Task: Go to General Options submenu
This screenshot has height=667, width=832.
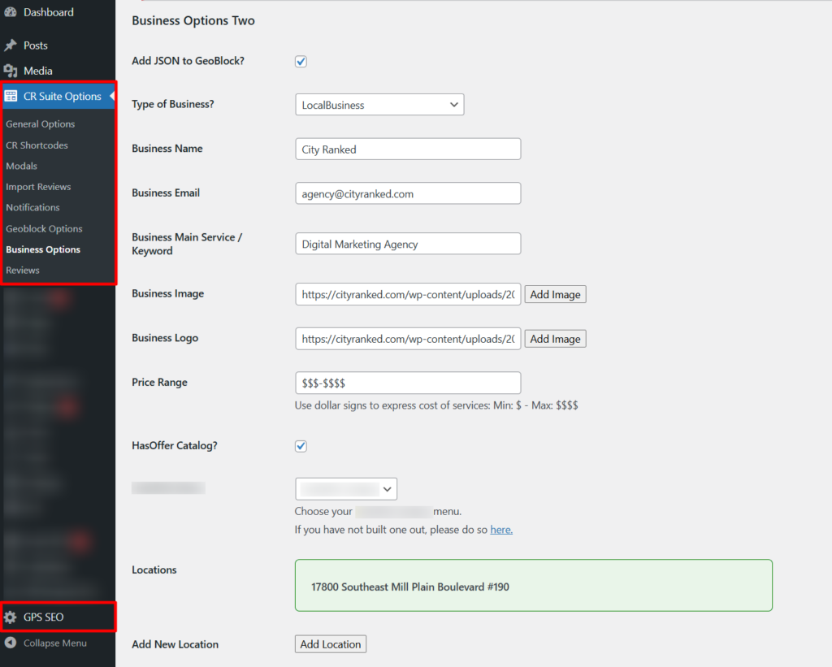Action: (41, 124)
